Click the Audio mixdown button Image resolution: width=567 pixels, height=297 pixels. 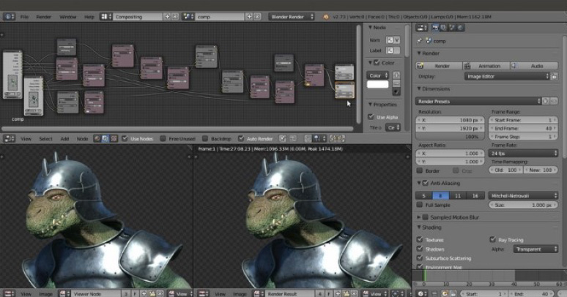[534, 66]
